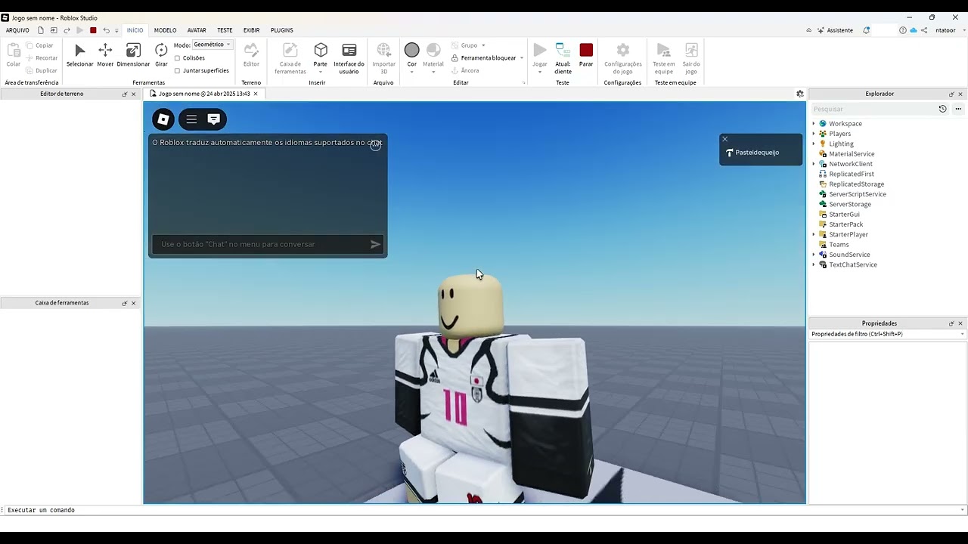Image resolution: width=968 pixels, height=544 pixels.
Task: Start Teste em equipe
Action: (x=663, y=58)
